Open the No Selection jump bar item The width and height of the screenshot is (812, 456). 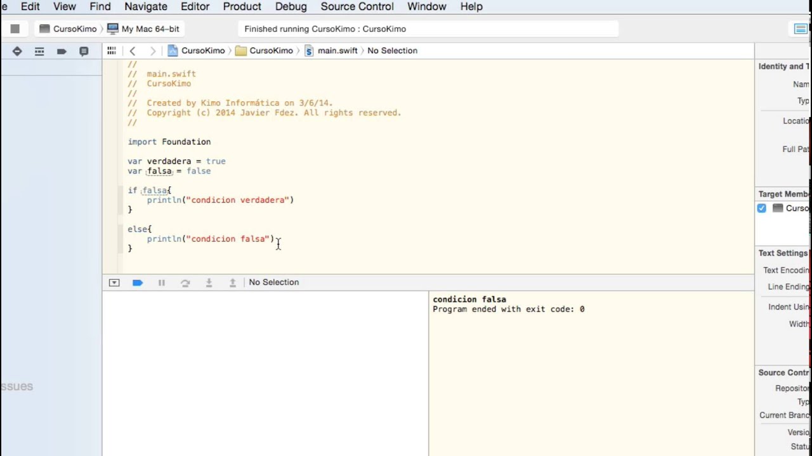tap(392, 51)
